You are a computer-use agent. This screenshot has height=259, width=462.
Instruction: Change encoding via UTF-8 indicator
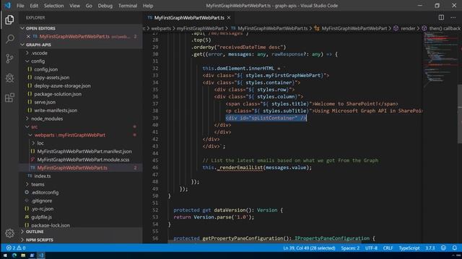tap(371, 247)
